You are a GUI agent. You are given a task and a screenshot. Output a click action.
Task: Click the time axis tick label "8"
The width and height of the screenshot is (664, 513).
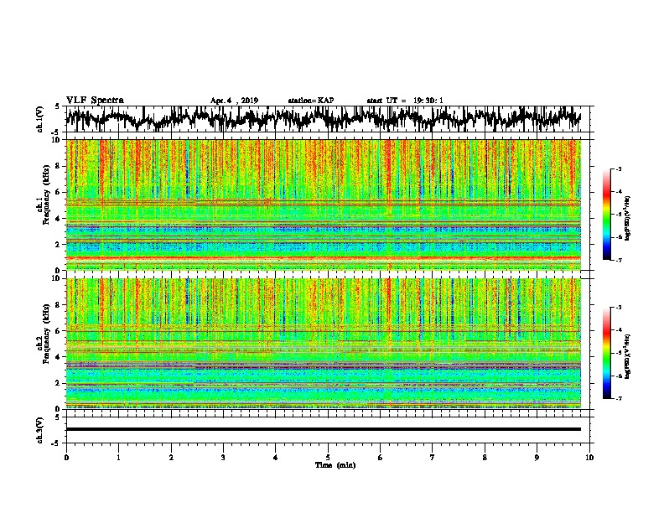point(485,458)
